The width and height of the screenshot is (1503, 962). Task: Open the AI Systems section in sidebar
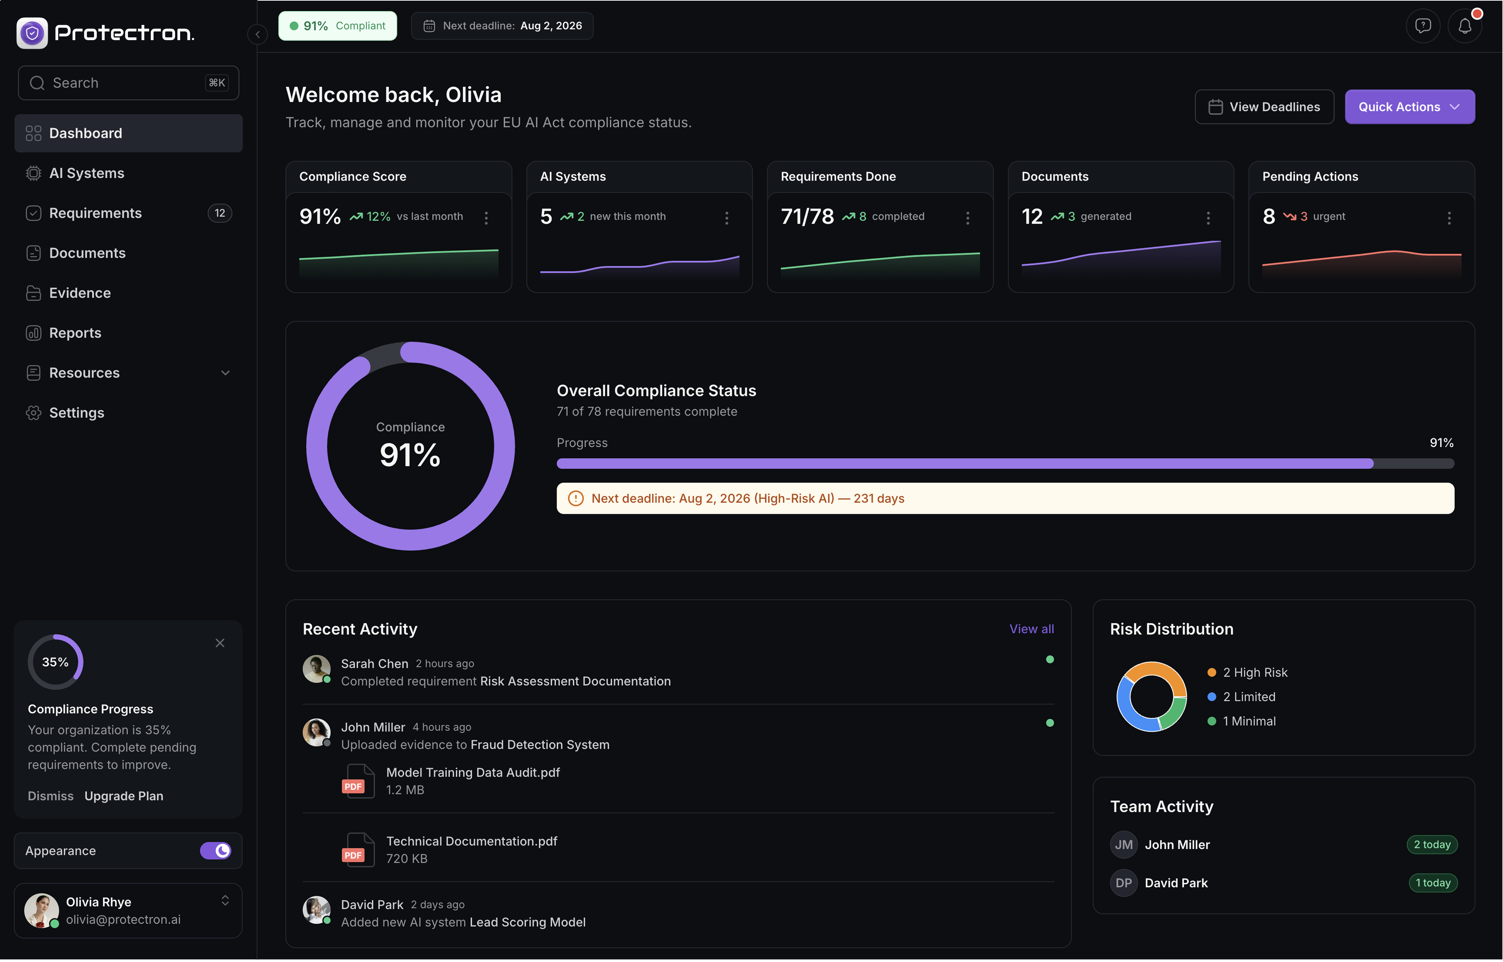(x=86, y=173)
